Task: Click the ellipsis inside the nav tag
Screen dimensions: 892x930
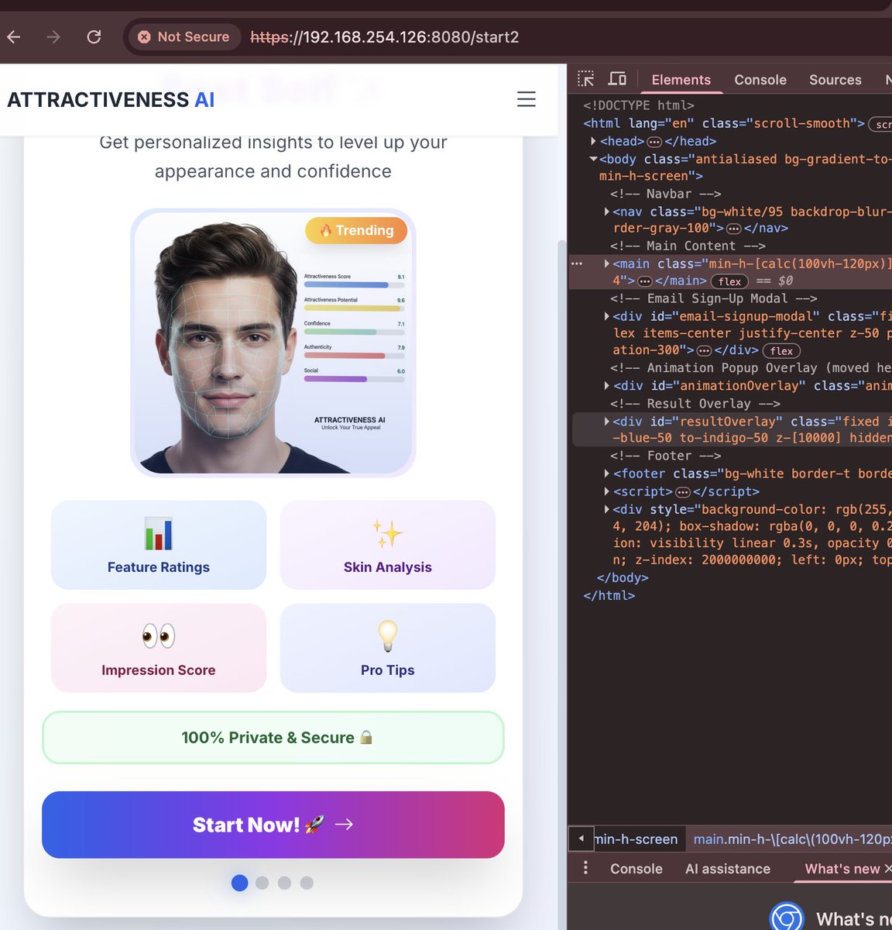Action: coord(733,229)
